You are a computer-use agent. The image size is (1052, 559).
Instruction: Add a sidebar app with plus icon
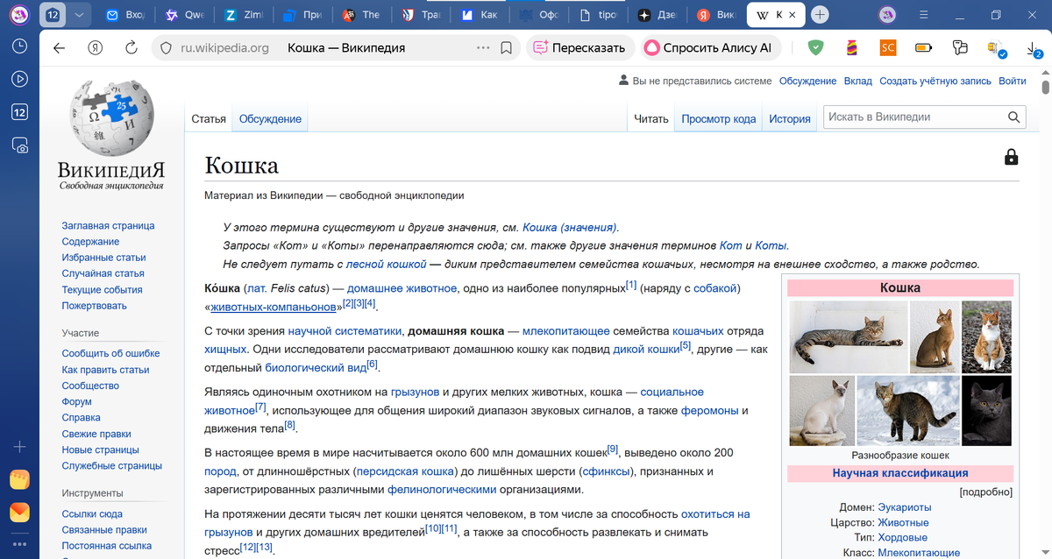[19, 447]
